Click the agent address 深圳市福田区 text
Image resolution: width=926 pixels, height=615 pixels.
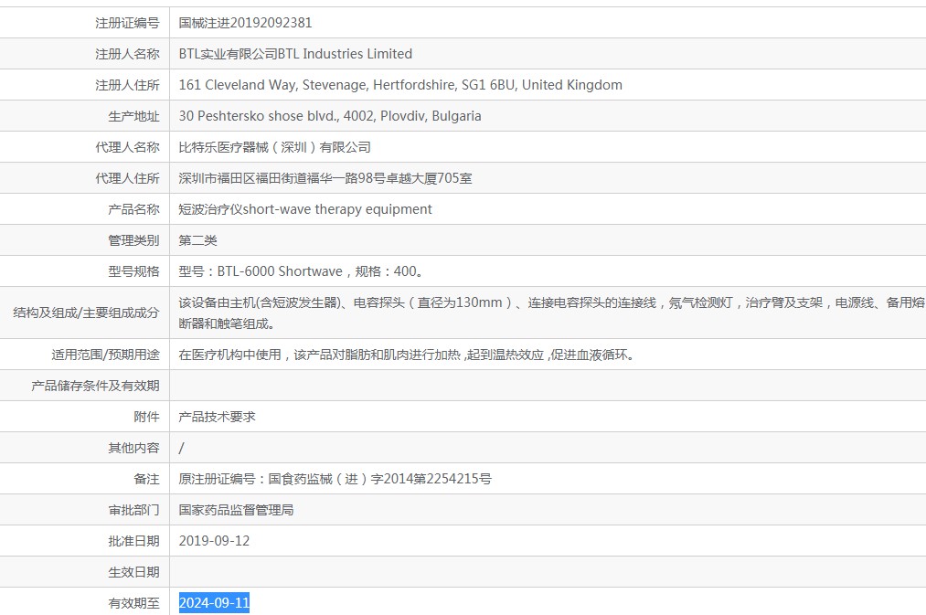pyautogui.click(x=325, y=178)
